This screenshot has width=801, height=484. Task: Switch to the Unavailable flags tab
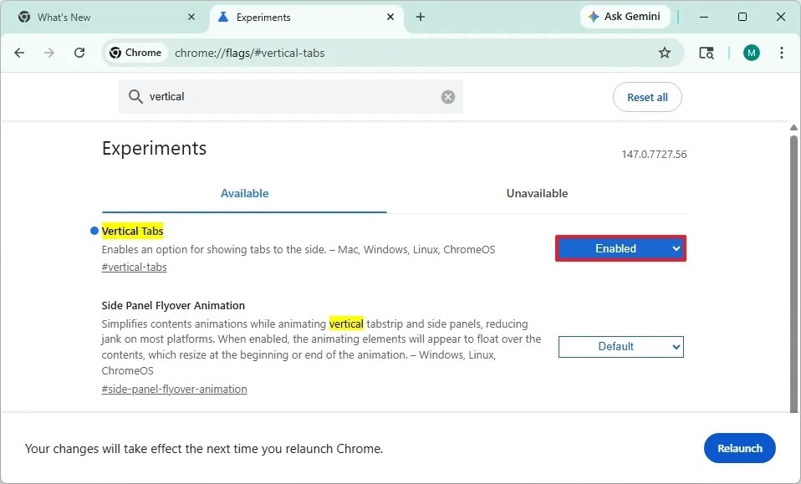pos(537,193)
